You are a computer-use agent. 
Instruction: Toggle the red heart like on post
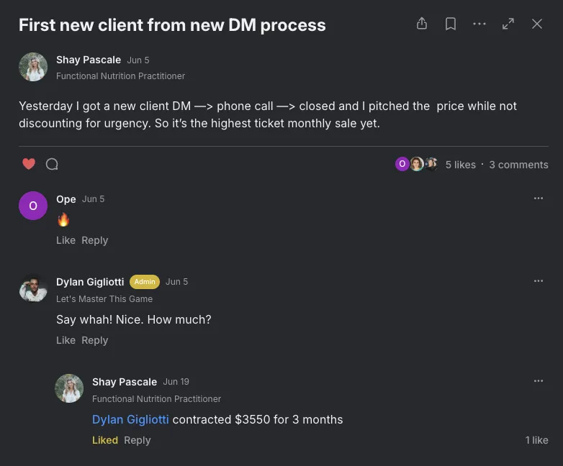point(29,164)
